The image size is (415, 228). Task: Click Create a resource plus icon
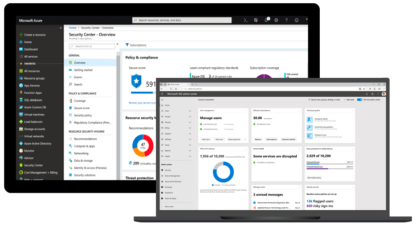(21, 35)
